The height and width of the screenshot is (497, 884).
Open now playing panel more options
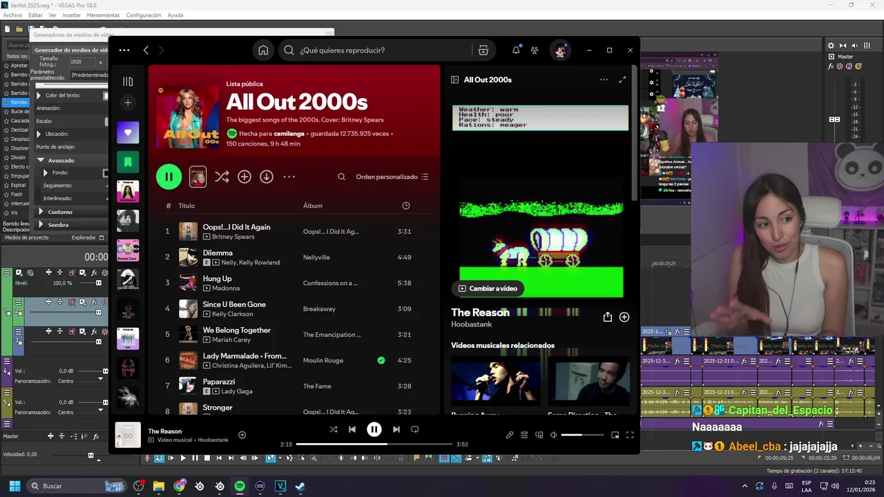[604, 79]
